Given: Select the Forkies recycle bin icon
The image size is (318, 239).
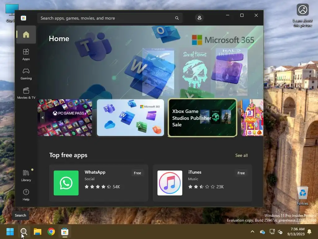Looking at the screenshot, I should pos(302,196).
